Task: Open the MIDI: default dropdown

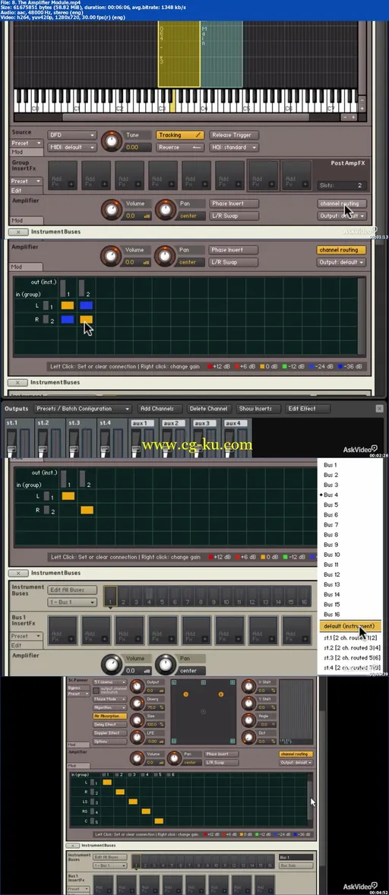Action: 72,147
